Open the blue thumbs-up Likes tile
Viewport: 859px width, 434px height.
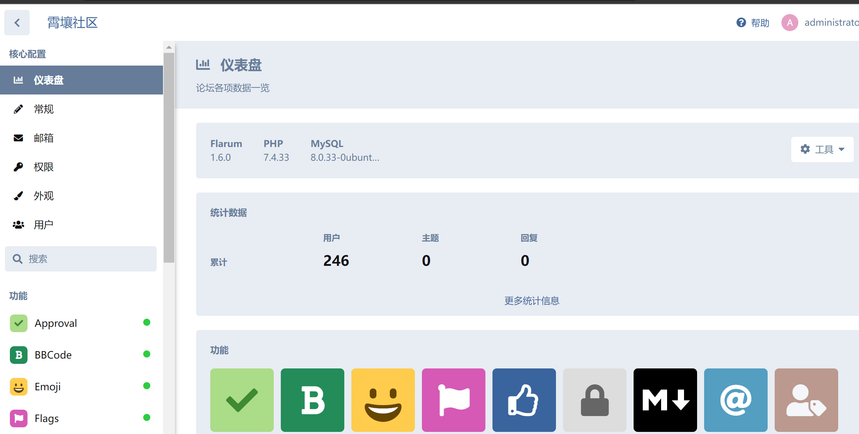[x=524, y=400]
